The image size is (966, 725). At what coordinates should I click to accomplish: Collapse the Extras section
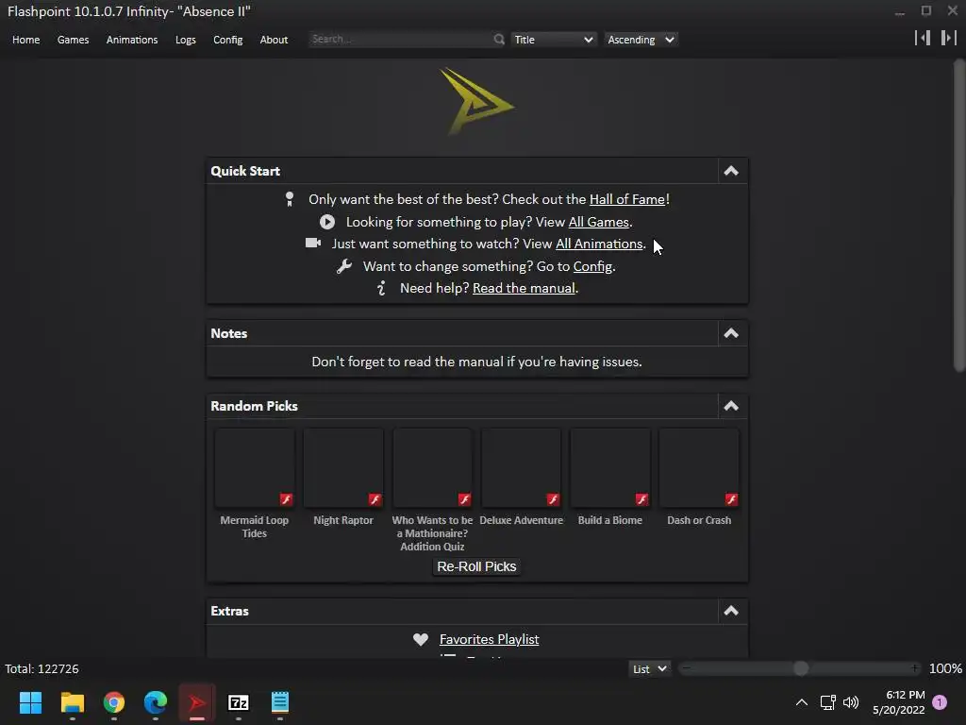pyautogui.click(x=731, y=611)
